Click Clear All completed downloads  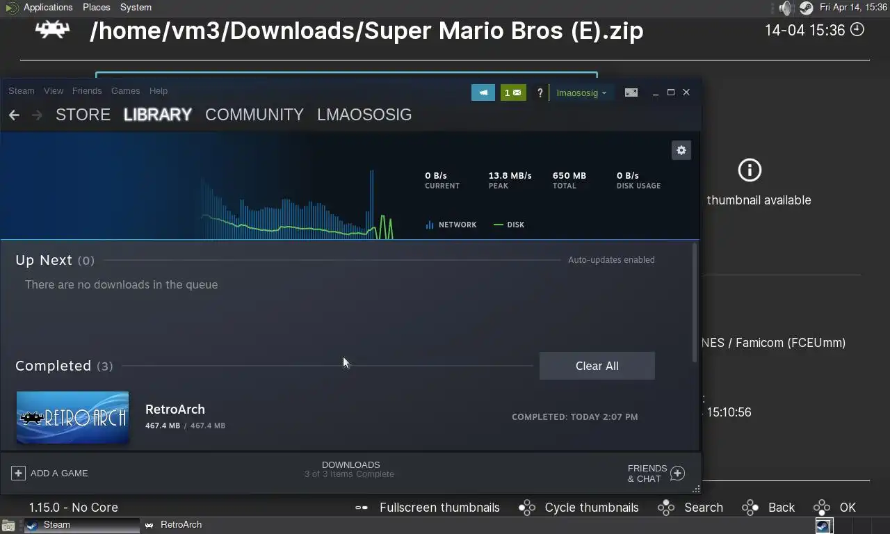point(597,366)
